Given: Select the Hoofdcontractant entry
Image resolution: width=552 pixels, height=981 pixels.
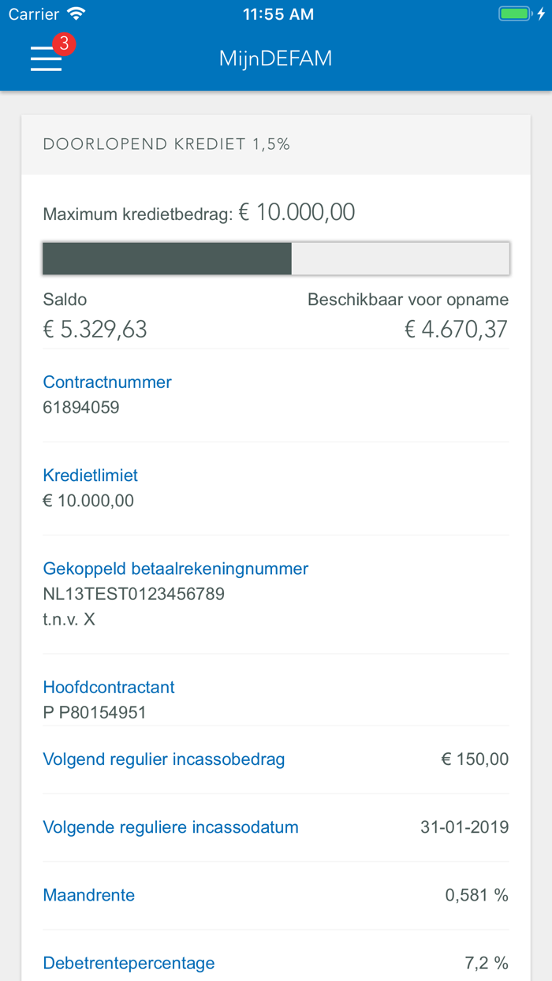Looking at the screenshot, I should 109,687.
